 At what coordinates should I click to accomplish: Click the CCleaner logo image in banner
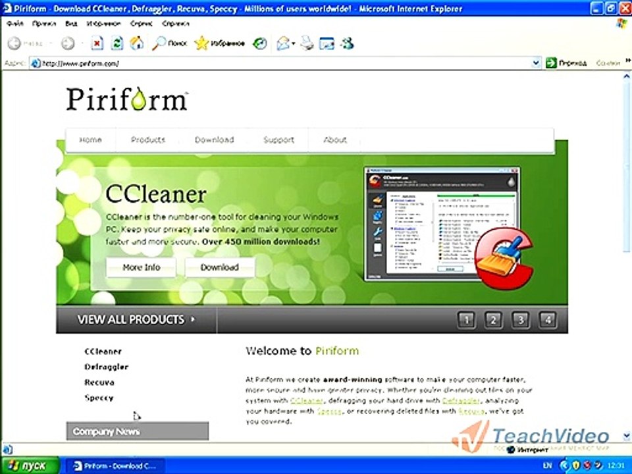coord(504,258)
